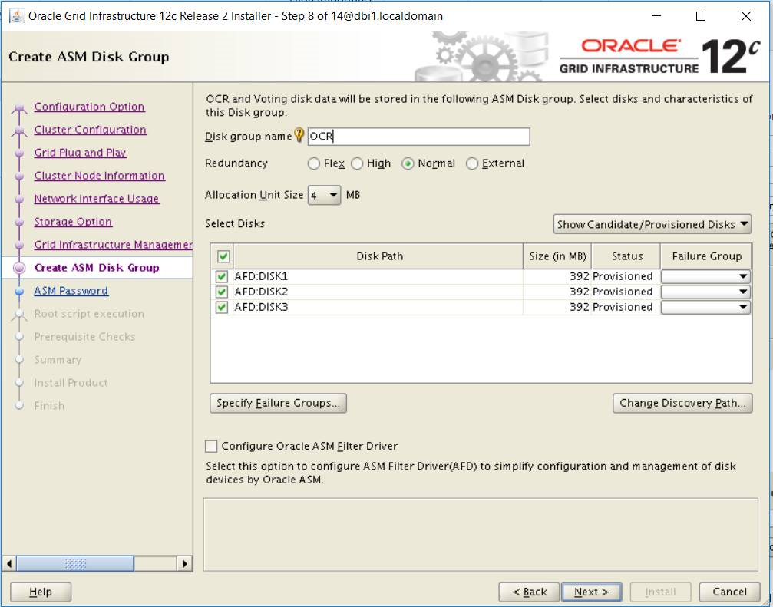Select Create ASM Disk Group step
This screenshot has height=607, width=773.
pyautogui.click(x=97, y=268)
